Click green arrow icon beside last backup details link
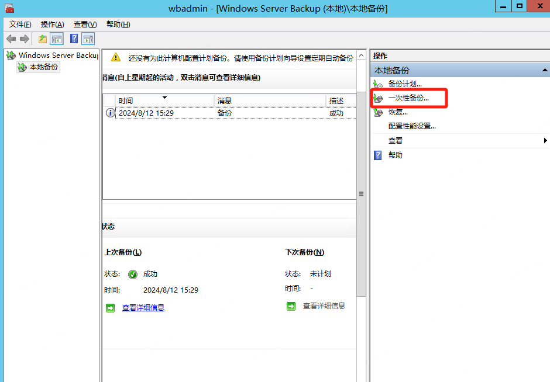 (x=110, y=308)
